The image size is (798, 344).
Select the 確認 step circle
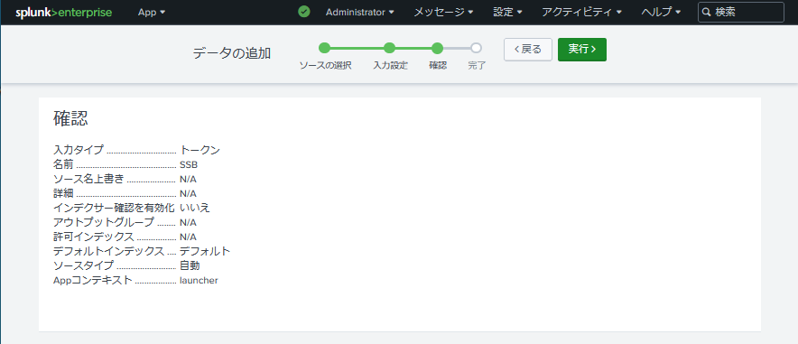point(437,49)
